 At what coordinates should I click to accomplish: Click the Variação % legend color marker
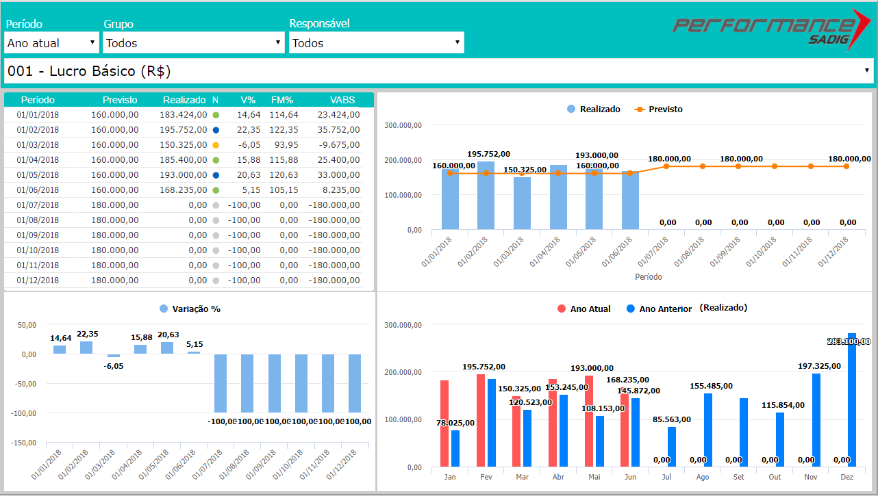164,309
